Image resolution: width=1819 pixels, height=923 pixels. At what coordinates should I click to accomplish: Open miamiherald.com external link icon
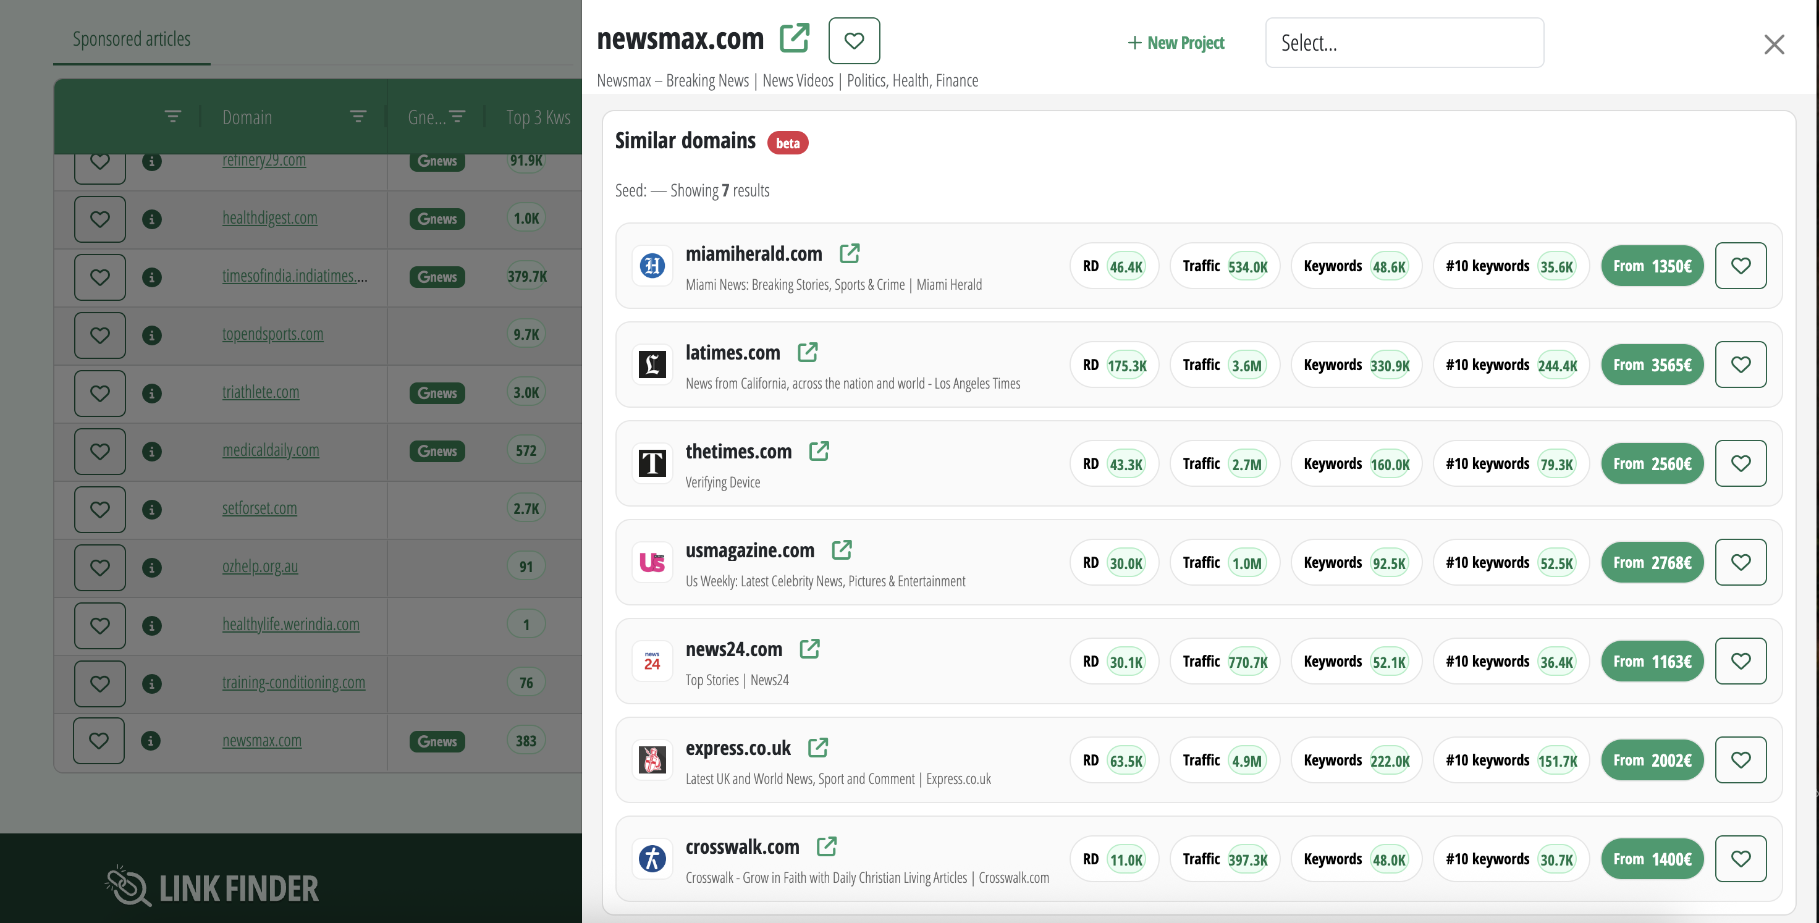point(850,253)
